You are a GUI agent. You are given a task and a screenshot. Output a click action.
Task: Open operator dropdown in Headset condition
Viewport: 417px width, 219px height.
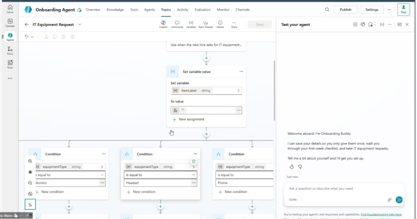click(193, 175)
